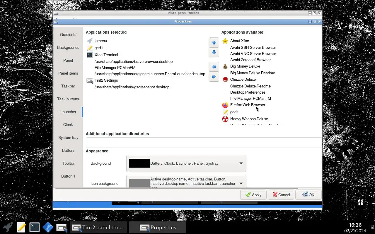Switch to Tint2 panel themes taskbar window
This screenshot has height=234, width=375.
(x=98, y=228)
